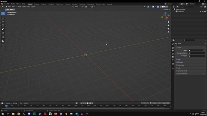Click the play animation button
This screenshot has width=207, height=116.
coord(88,103)
